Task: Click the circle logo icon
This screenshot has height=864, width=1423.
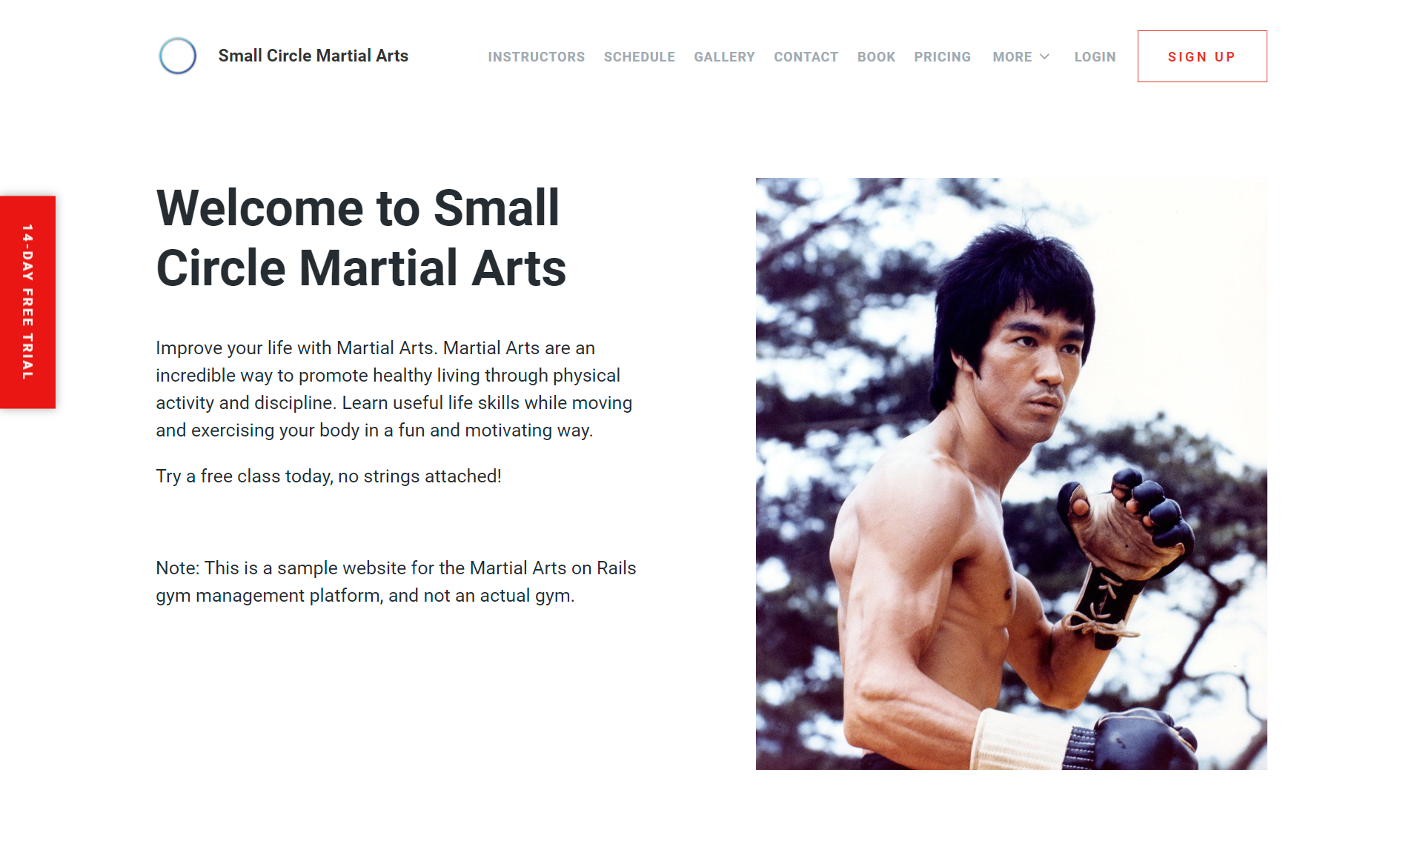Action: [x=178, y=56]
